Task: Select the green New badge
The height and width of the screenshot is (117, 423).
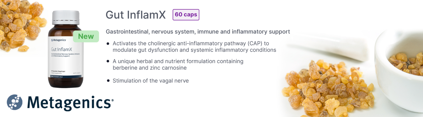Action: tap(86, 36)
